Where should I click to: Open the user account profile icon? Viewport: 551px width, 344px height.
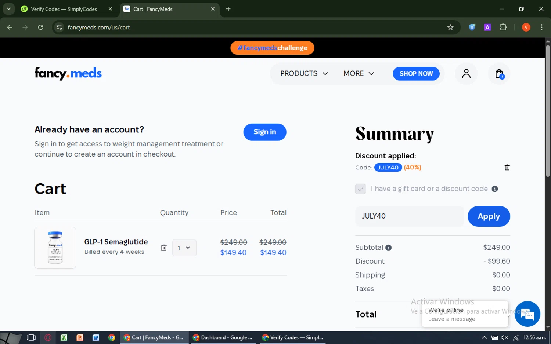tap(466, 74)
